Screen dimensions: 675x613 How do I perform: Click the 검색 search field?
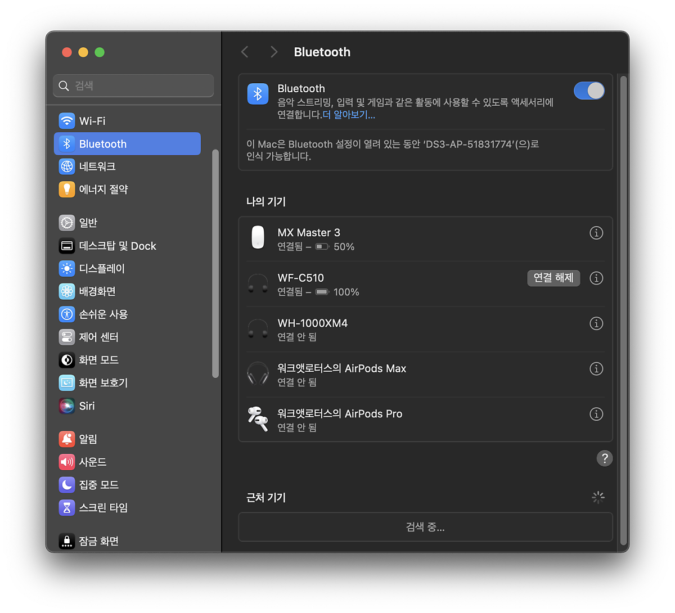(x=133, y=85)
